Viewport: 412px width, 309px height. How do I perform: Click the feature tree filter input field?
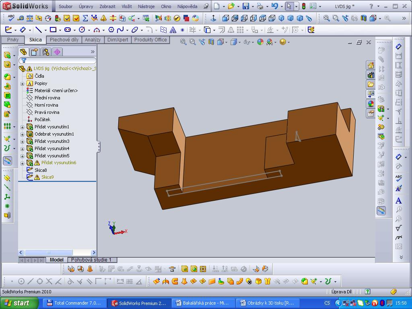57,61
